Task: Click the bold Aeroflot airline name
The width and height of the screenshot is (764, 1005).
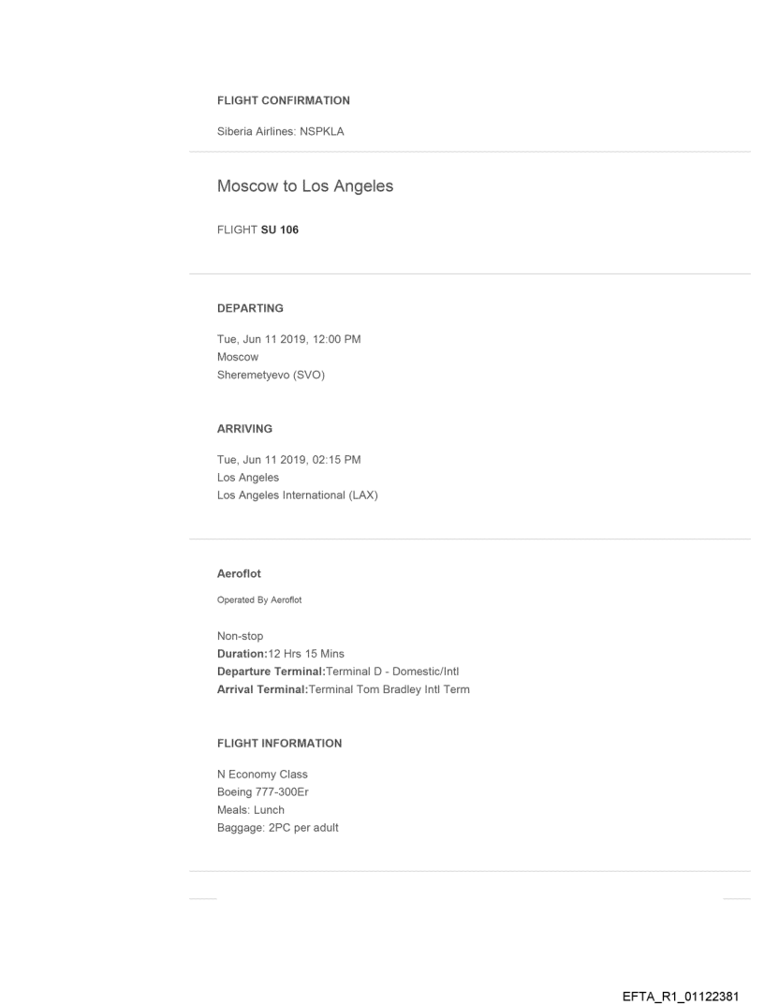Action: tap(239, 574)
